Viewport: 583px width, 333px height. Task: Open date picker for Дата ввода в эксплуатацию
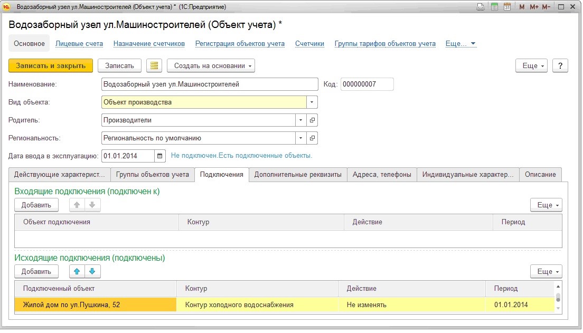(160, 156)
